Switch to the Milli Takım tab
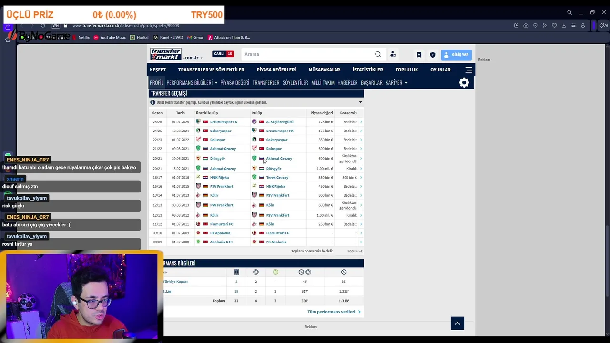The height and width of the screenshot is (343, 610). (x=323, y=83)
